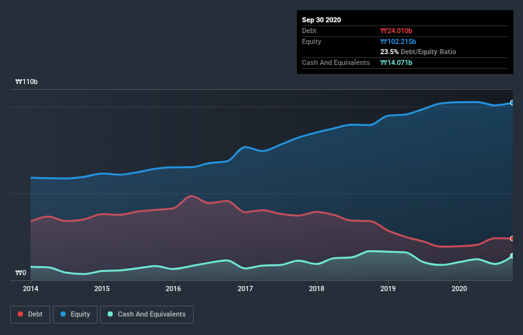Click the teal Cash And Equivalents legend dot
The height and width of the screenshot is (335, 523).
[x=110, y=314]
